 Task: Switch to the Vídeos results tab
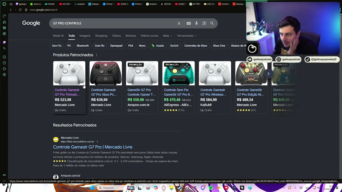click(x=116, y=36)
